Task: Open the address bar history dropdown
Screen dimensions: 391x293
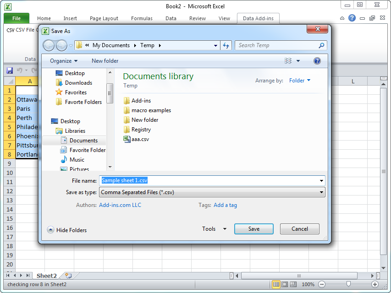Action: (x=215, y=46)
